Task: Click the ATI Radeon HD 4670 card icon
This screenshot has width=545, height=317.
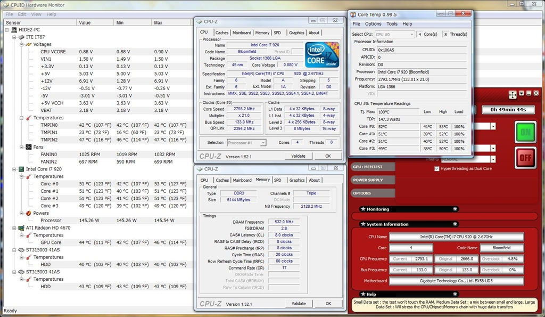Action: point(21,227)
